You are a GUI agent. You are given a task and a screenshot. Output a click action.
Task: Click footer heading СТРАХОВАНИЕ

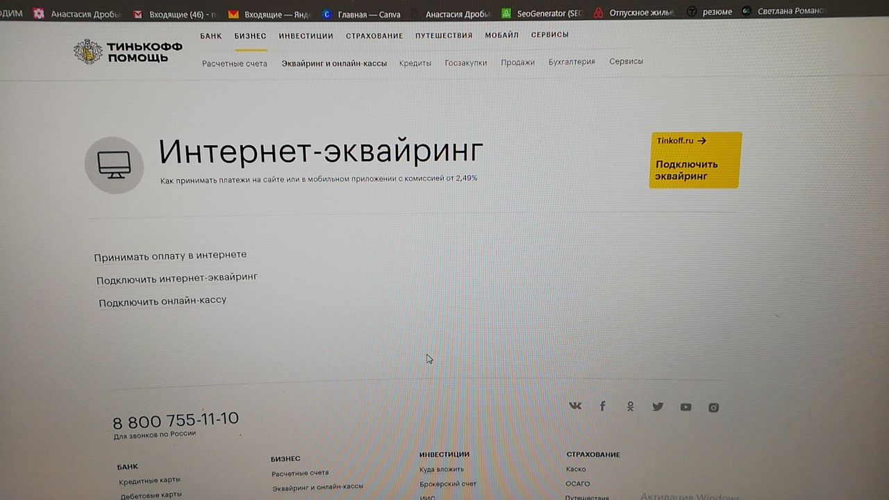click(593, 455)
